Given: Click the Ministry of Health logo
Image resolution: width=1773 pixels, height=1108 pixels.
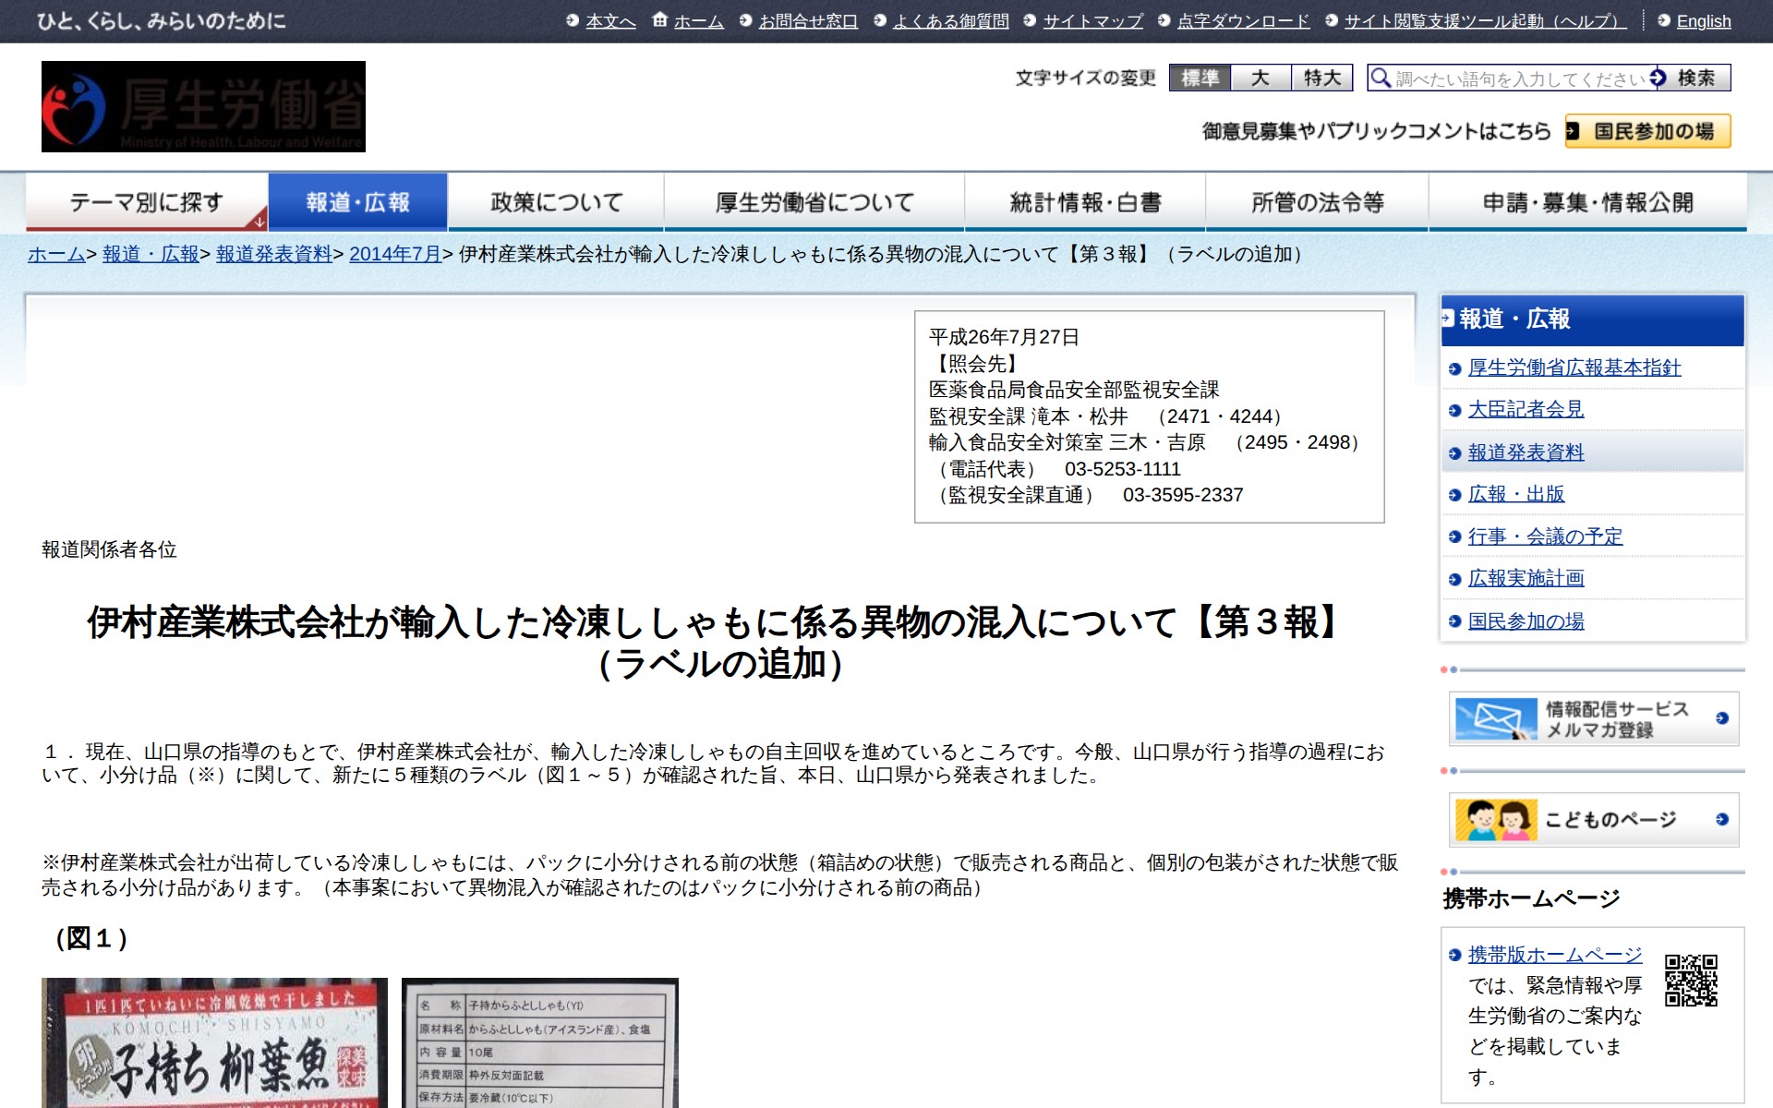Looking at the screenshot, I should (203, 106).
